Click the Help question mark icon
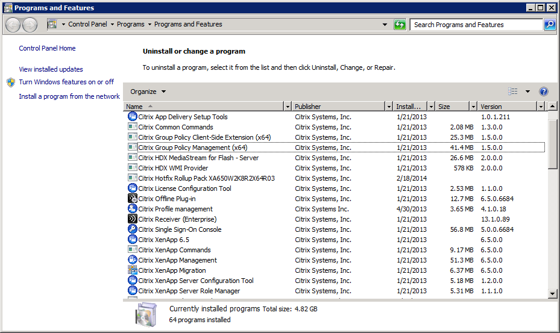The height and width of the screenshot is (333, 560). (x=543, y=92)
